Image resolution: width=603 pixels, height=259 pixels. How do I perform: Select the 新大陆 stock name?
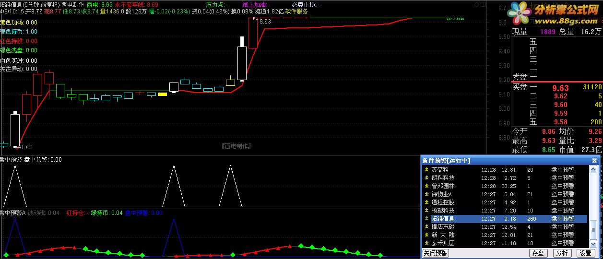tap(443, 235)
